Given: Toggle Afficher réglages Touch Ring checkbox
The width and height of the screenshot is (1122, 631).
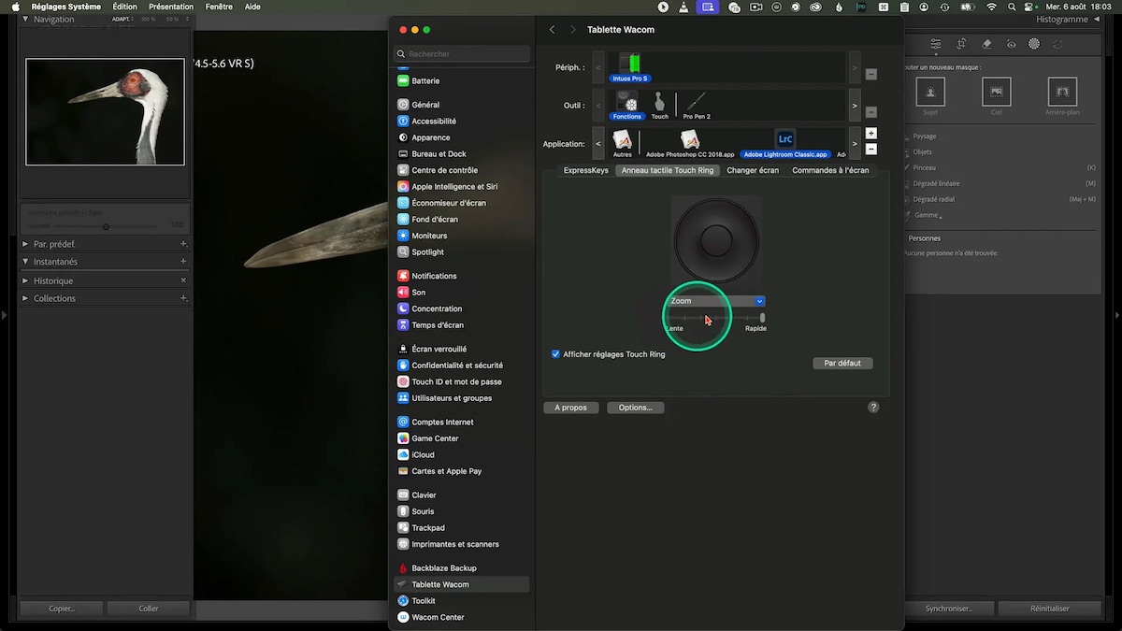Looking at the screenshot, I should (555, 354).
